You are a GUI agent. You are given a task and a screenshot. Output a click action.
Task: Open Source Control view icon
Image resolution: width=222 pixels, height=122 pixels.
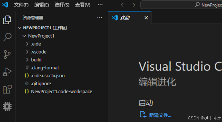(7, 54)
